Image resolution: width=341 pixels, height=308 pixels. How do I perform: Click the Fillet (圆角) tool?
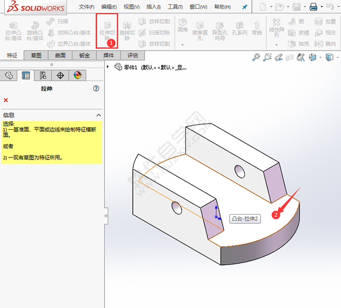[183, 26]
